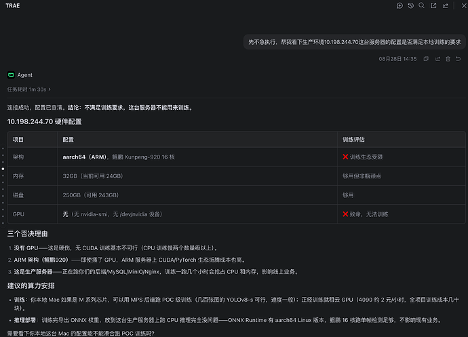Click the TRAE title label
468x337 pixels.
12,5
